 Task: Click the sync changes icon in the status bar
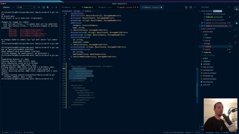click(12, 133)
